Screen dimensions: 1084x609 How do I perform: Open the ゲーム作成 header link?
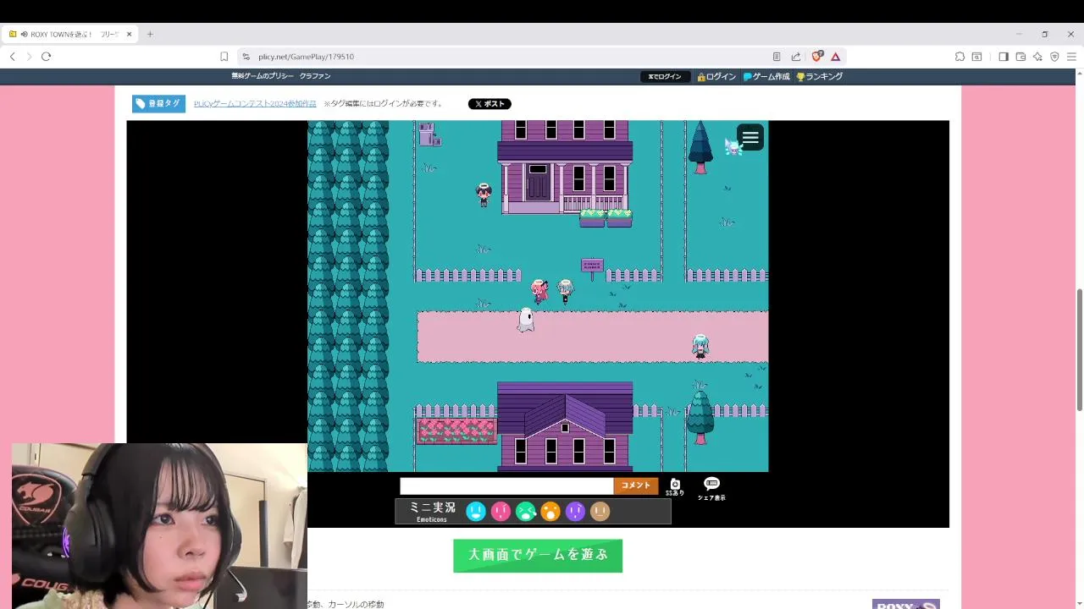point(766,76)
